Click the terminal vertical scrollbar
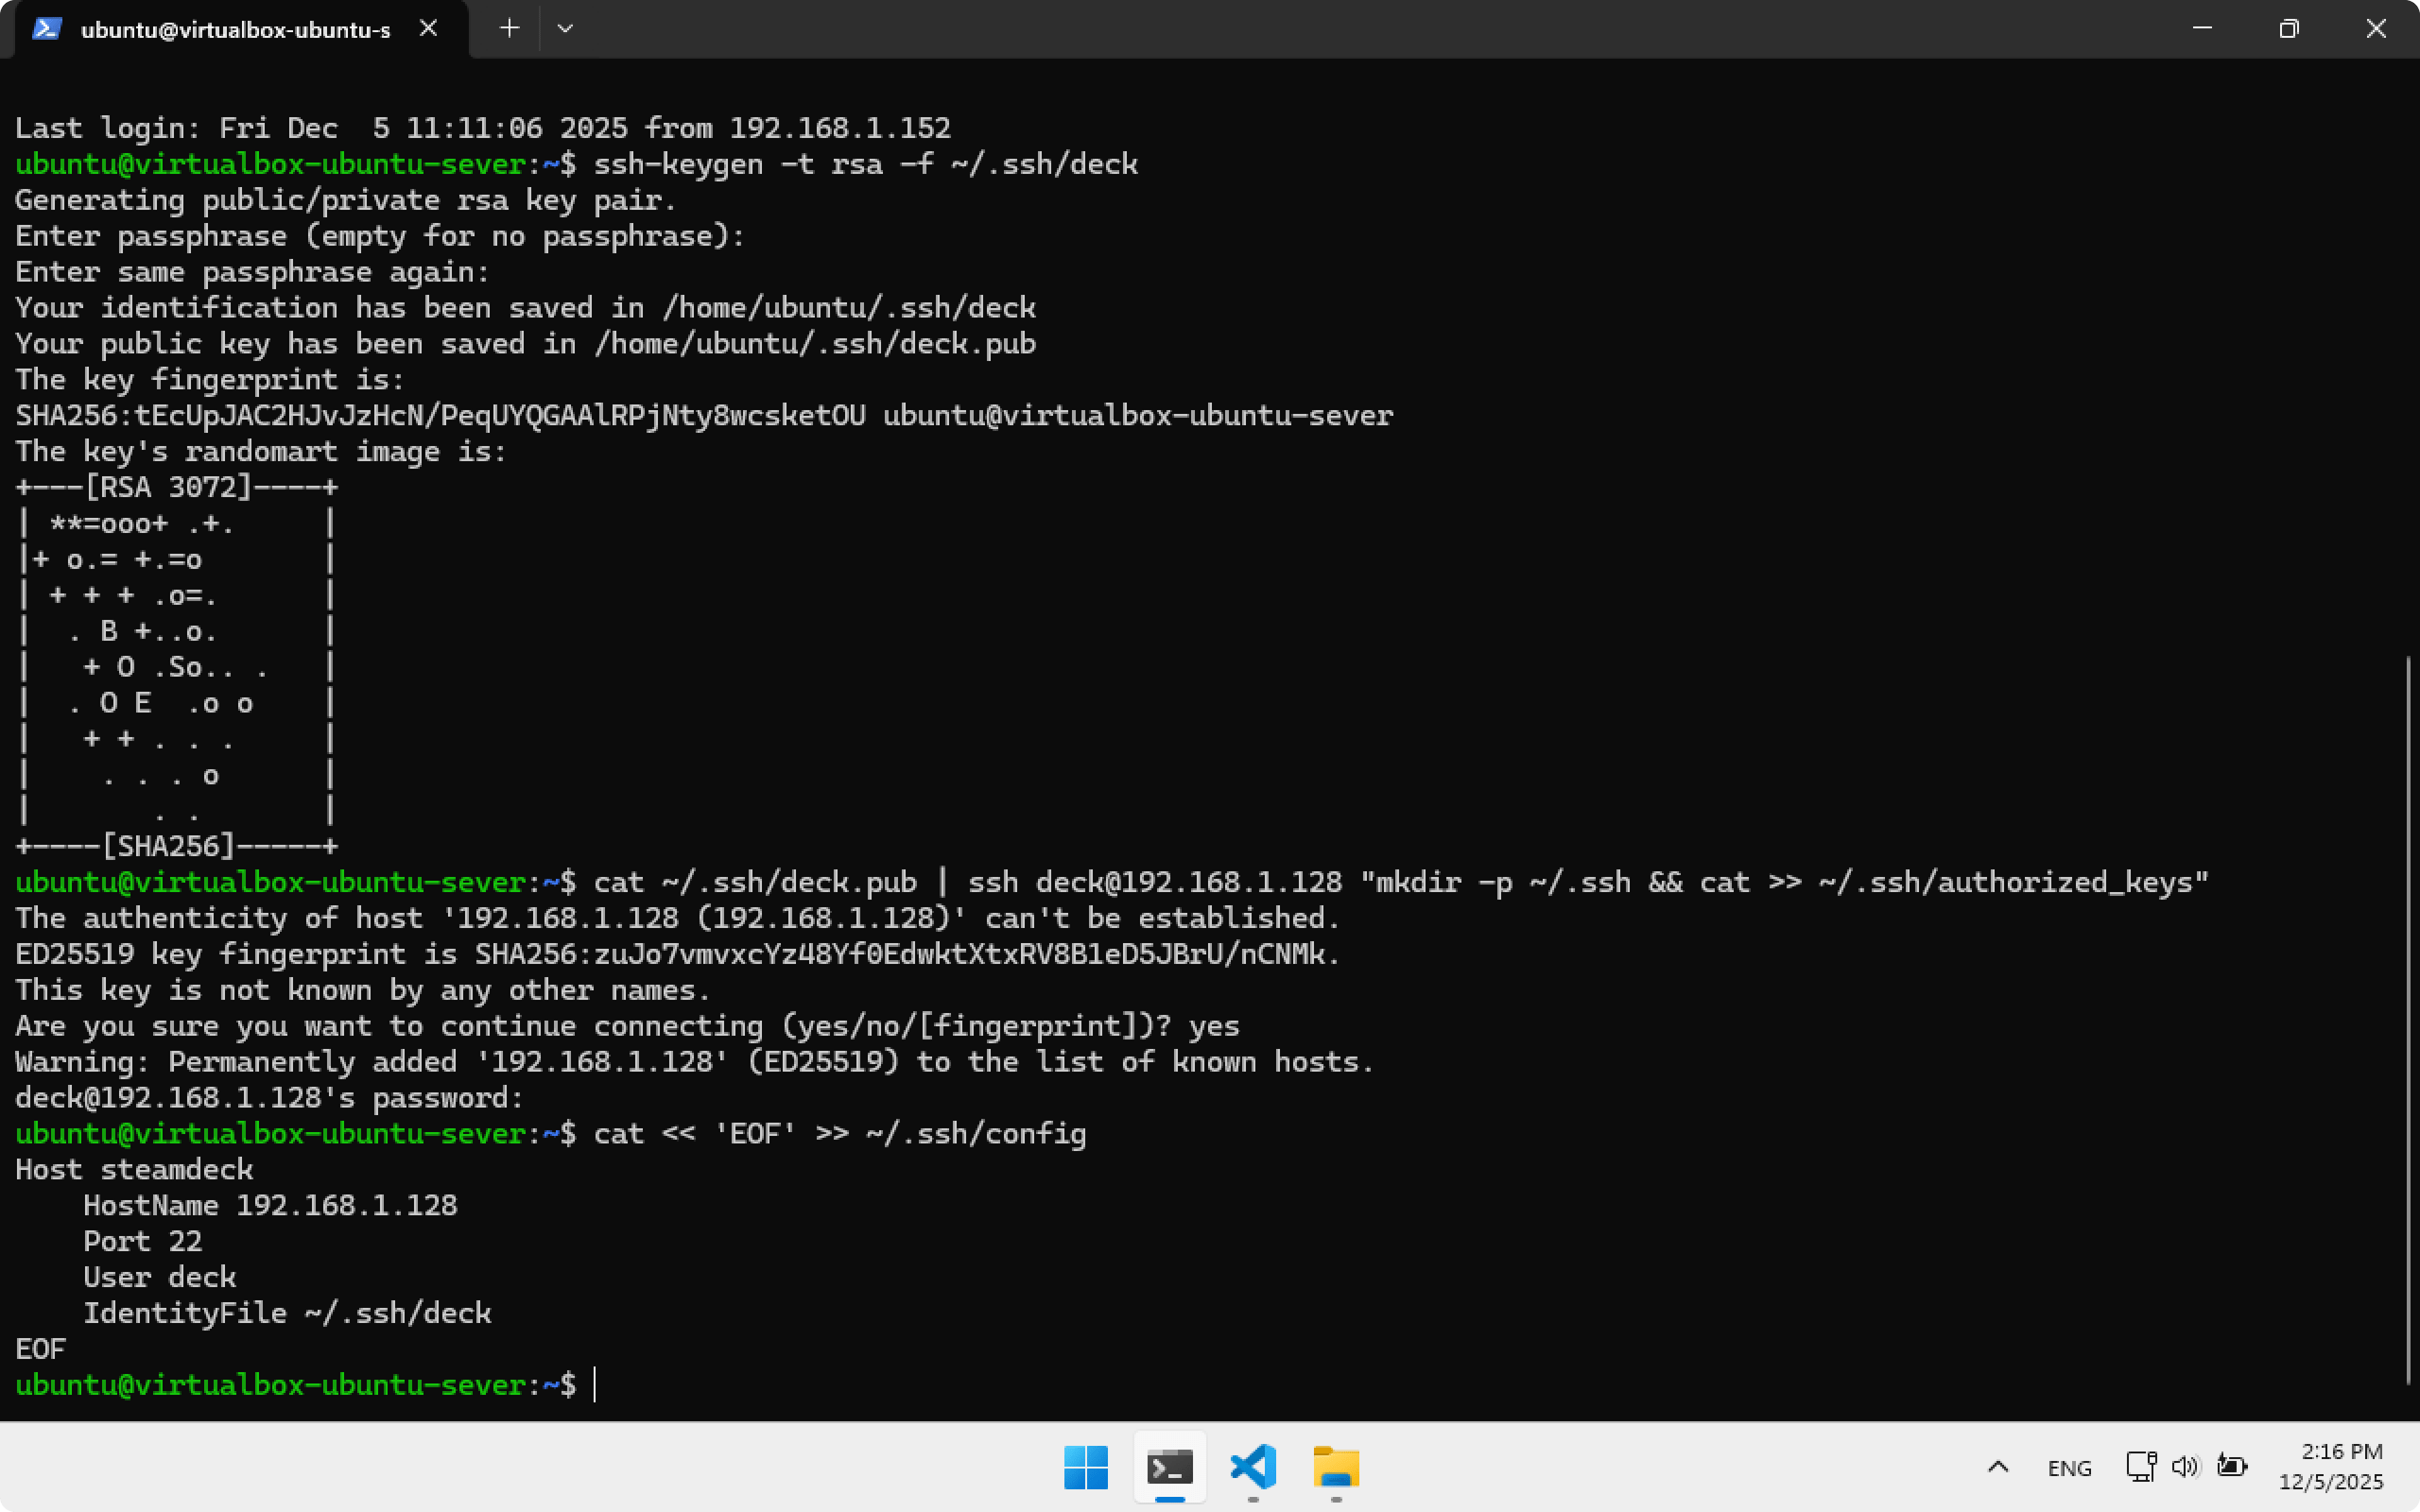2420x1512 pixels. pyautogui.click(x=2408, y=1018)
